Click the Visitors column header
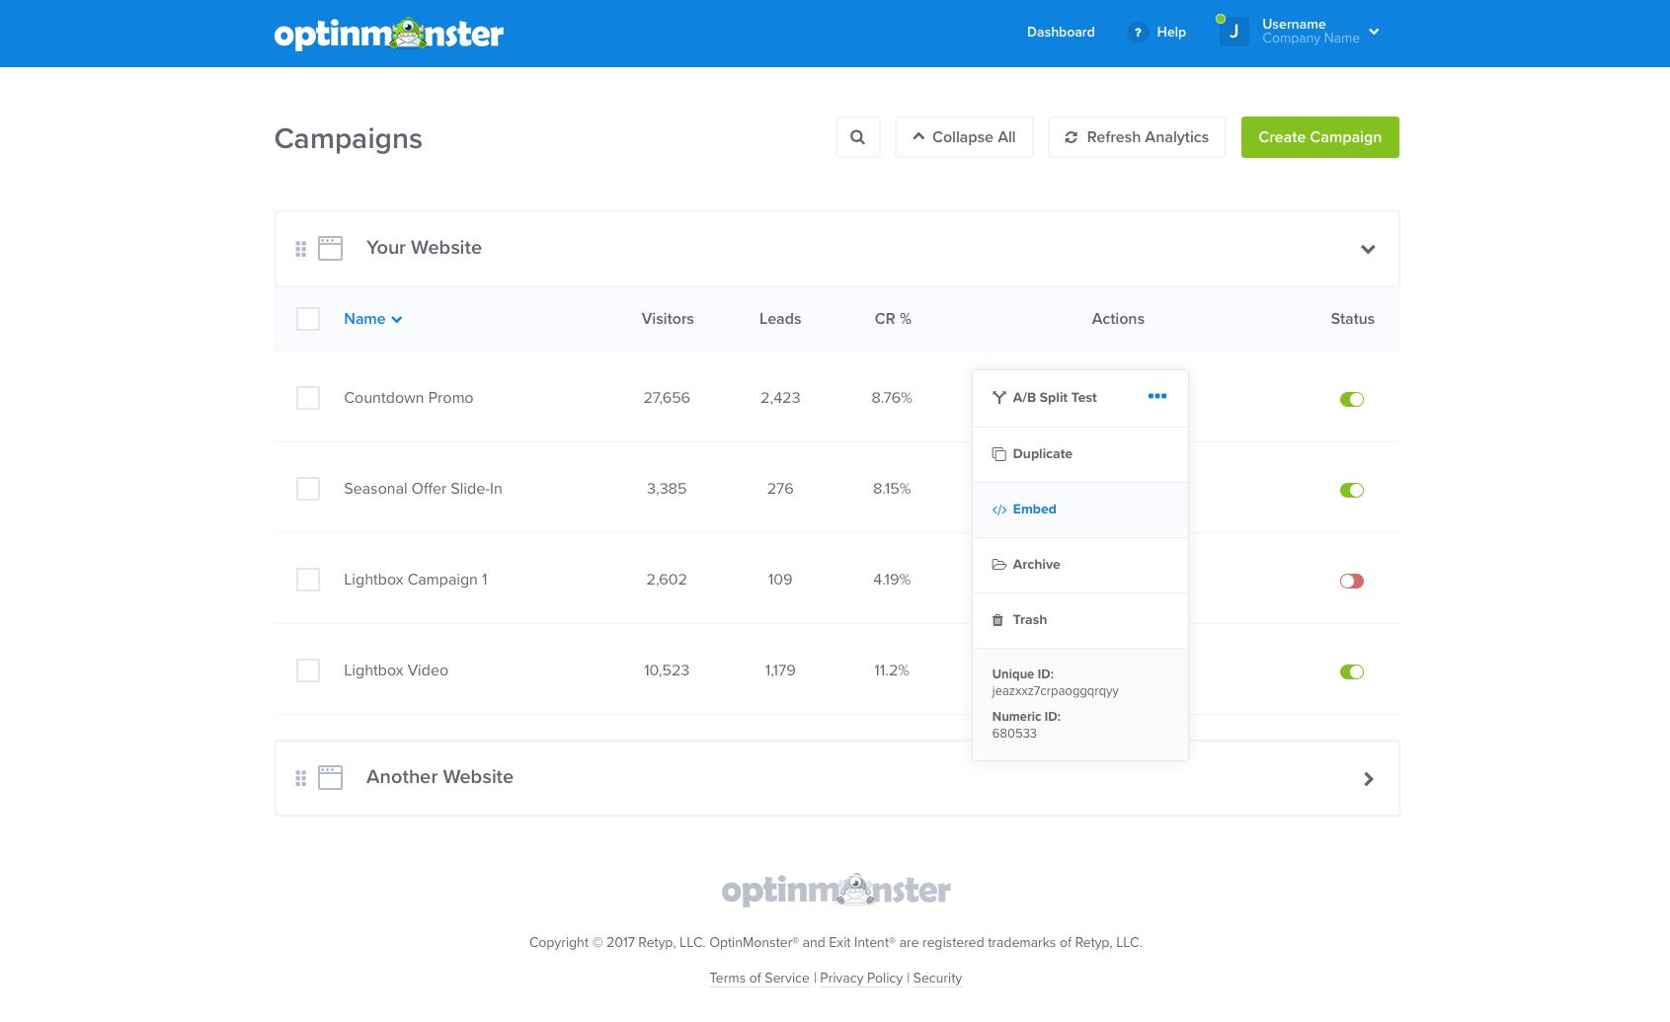1670x1022 pixels. pyautogui.click(x=668, y=319)
